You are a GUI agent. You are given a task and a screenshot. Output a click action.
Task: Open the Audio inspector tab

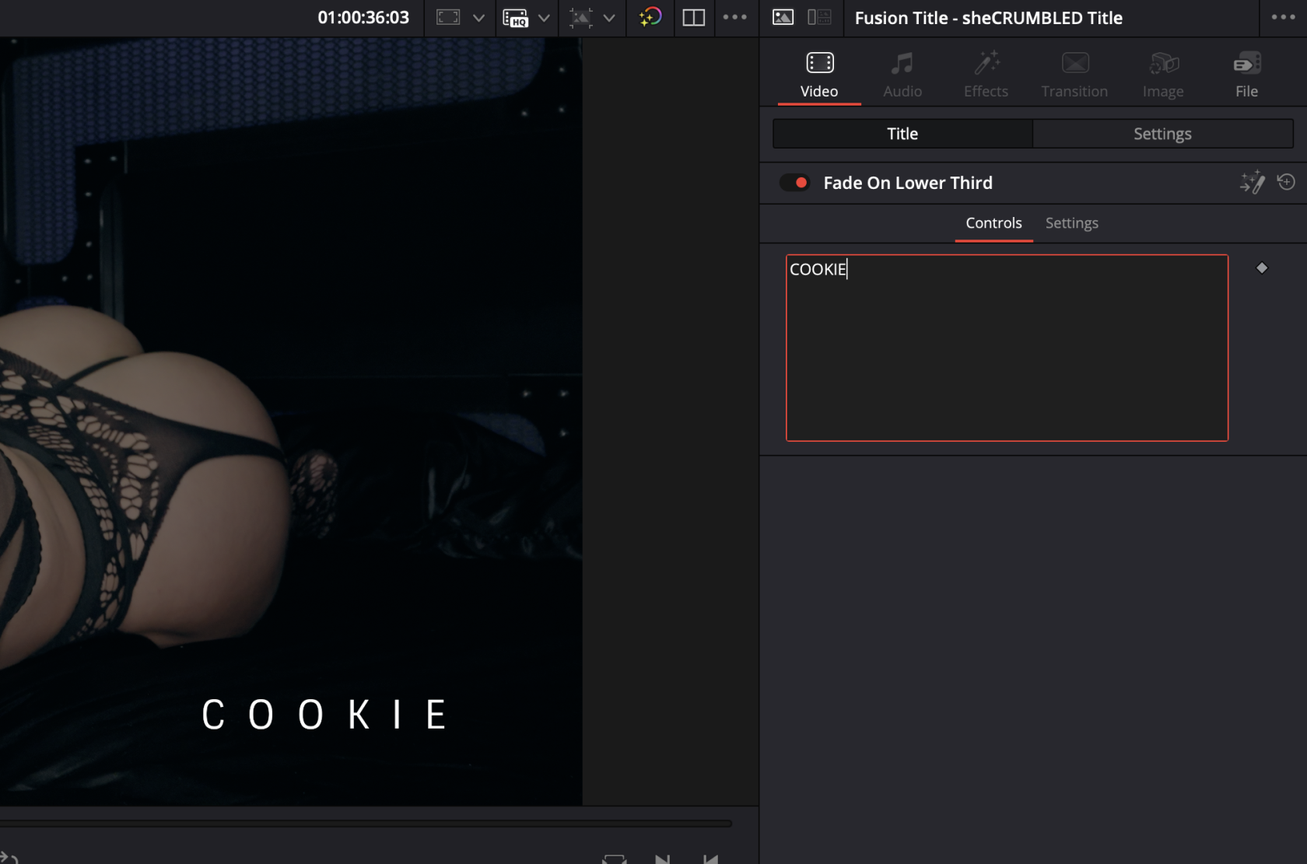click(x=902, y=75)
